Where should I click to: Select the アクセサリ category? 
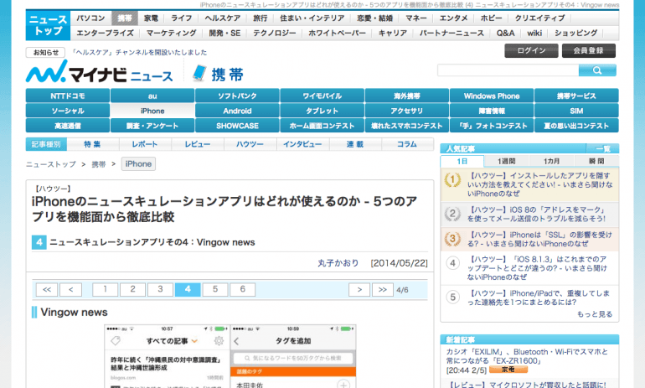click(x=407, y=111)
